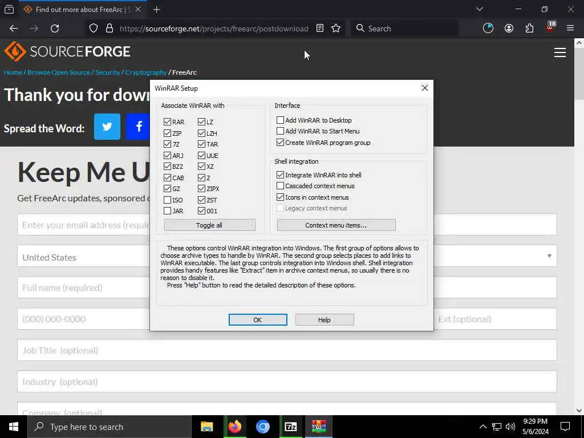
Task: Uncheck the 7Z association checkbox
Action: 167,144
